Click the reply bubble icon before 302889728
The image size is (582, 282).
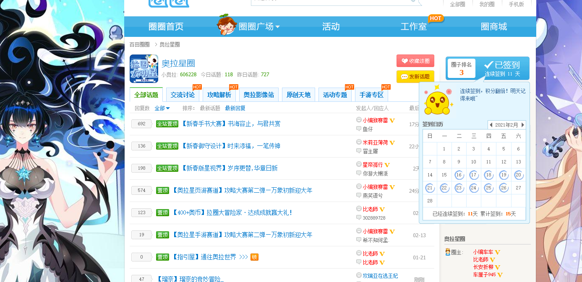pyautogui.click(x=359, y=218)
